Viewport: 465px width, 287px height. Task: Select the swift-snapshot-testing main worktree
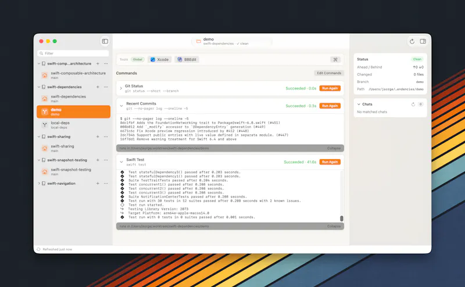74,171
